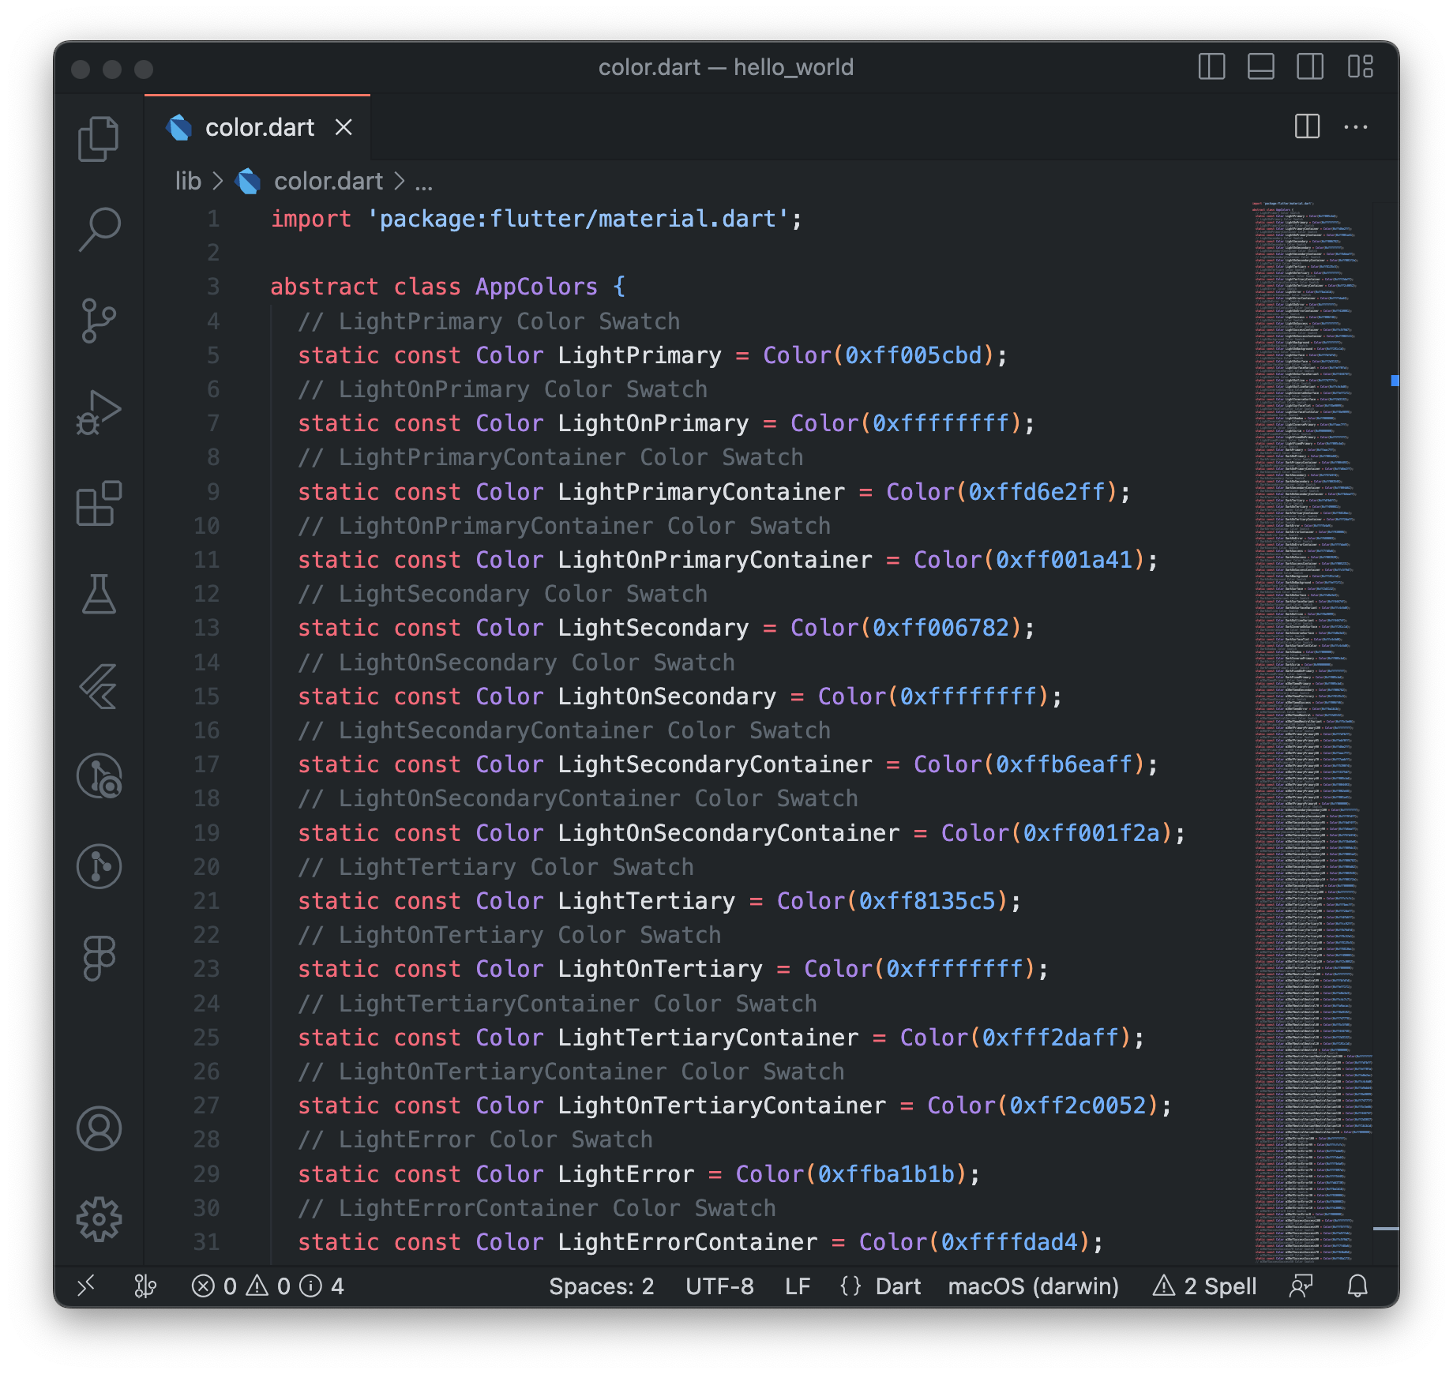Open the Extensions view
This screenshot has height=1374, width=1453.
tap(99, 504)
